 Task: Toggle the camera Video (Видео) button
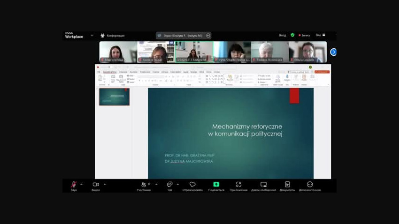(96, 185)
